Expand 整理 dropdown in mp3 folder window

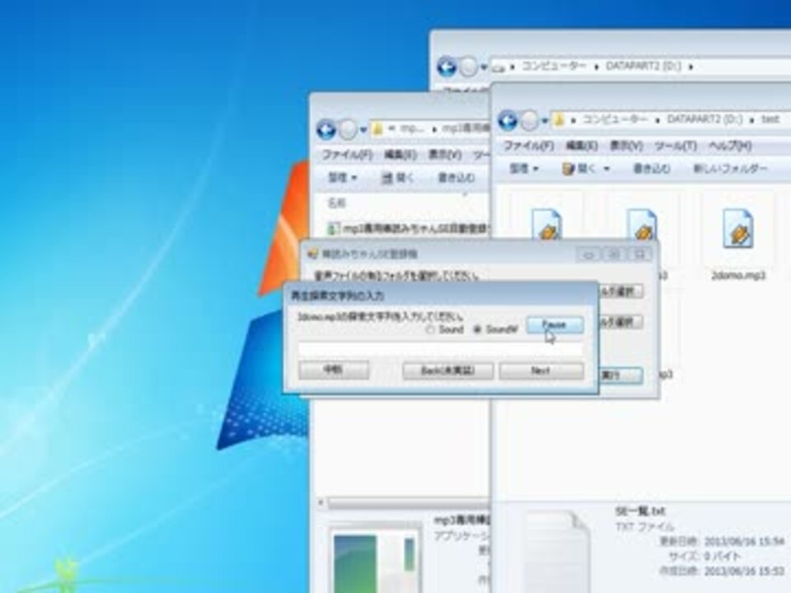343,178
